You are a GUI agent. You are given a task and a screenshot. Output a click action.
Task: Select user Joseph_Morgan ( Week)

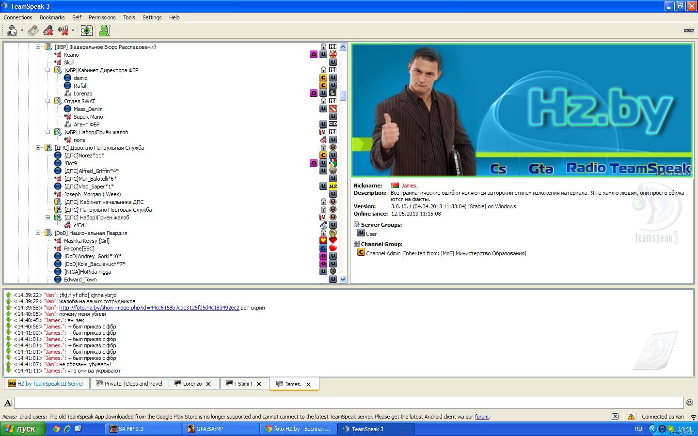[92, 194]
